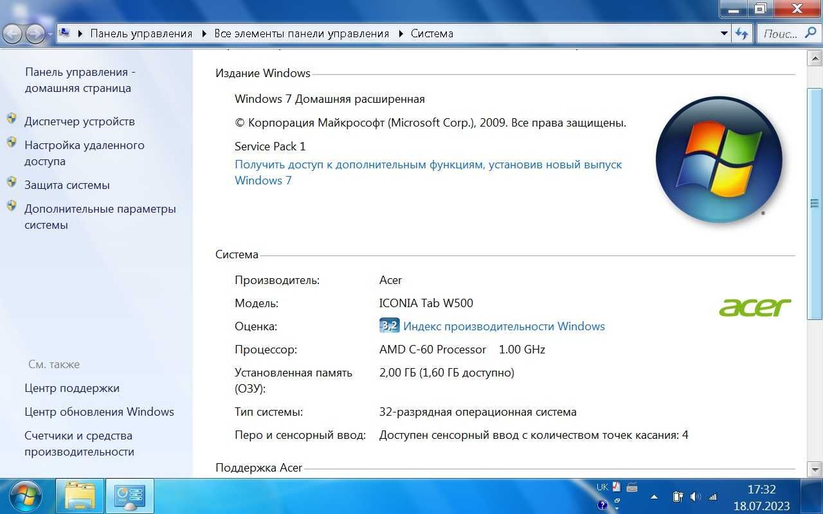Expand arrow before Система breadcrumb
The height and width of the screenshot is (514, 823).
click(x=401, y=33)
